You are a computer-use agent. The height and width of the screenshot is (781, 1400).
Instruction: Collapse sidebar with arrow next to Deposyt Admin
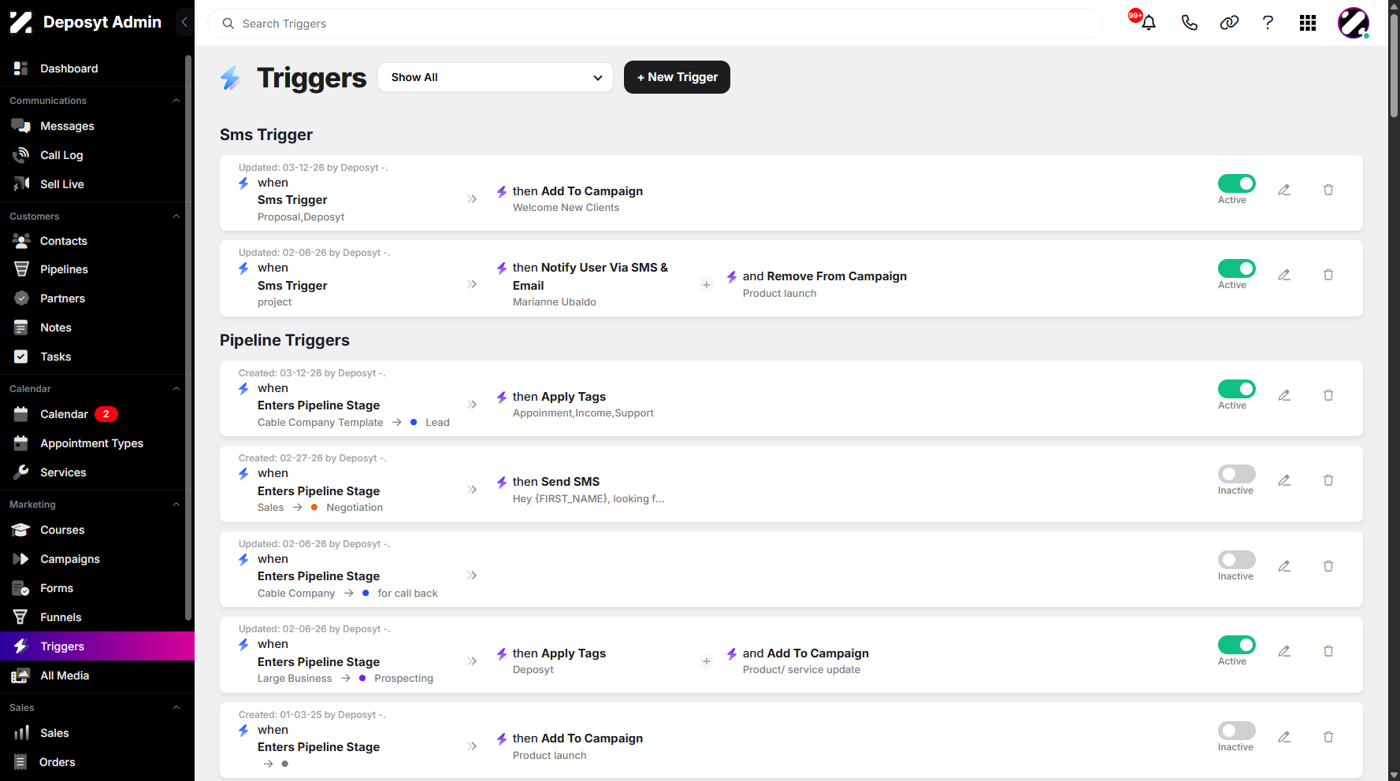click(x=184, y=22)
